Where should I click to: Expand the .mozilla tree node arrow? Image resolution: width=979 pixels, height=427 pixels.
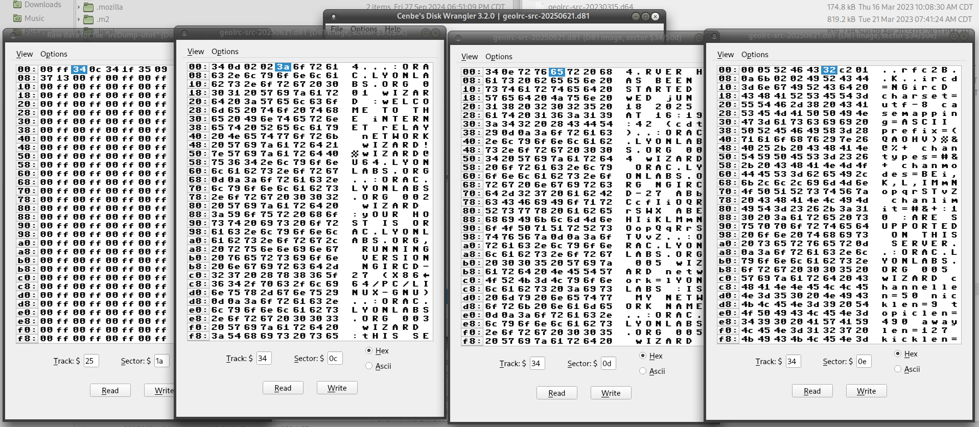[79, 7]
